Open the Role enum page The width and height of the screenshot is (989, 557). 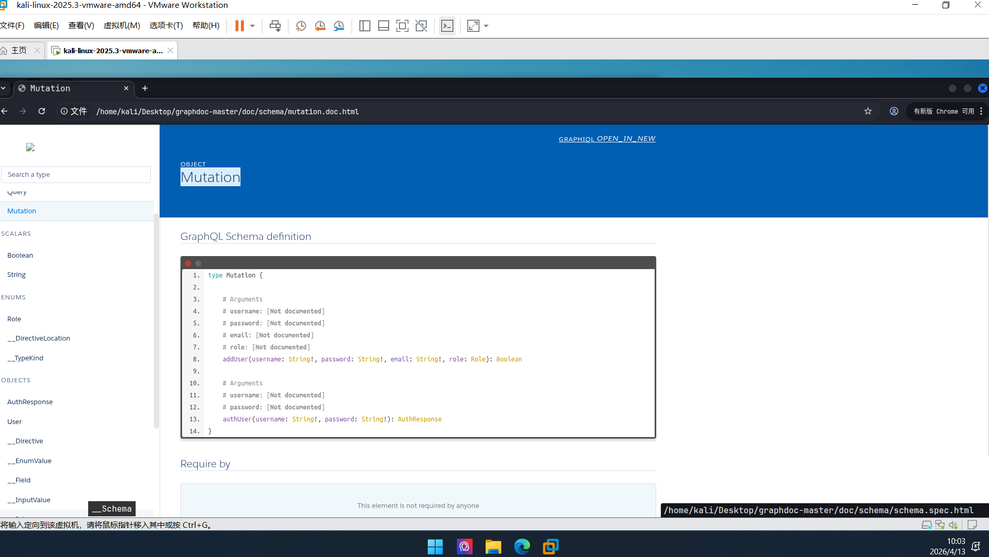tap(14, 319)
